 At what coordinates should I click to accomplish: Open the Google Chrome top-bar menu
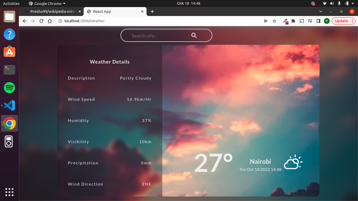[47, 3]
